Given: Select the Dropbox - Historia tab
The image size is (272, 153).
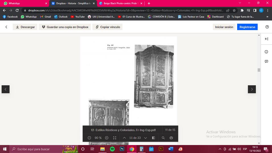Looking at the screenshot, I should pos(73,3).
